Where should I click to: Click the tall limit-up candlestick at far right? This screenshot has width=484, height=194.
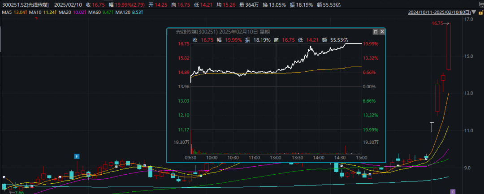(x=449, y=46)
